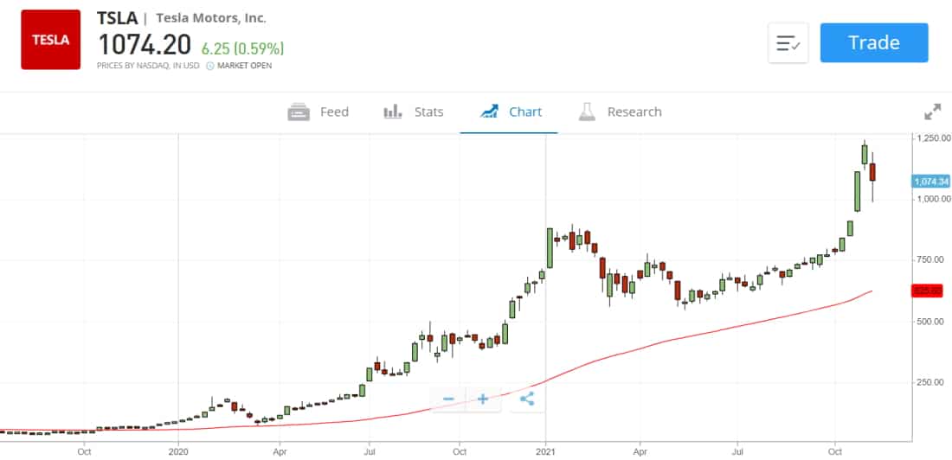Viewport: 952px width, 460px height.
Task: Click the 1,074.34 current price label
Action: [x=930, y=182]
